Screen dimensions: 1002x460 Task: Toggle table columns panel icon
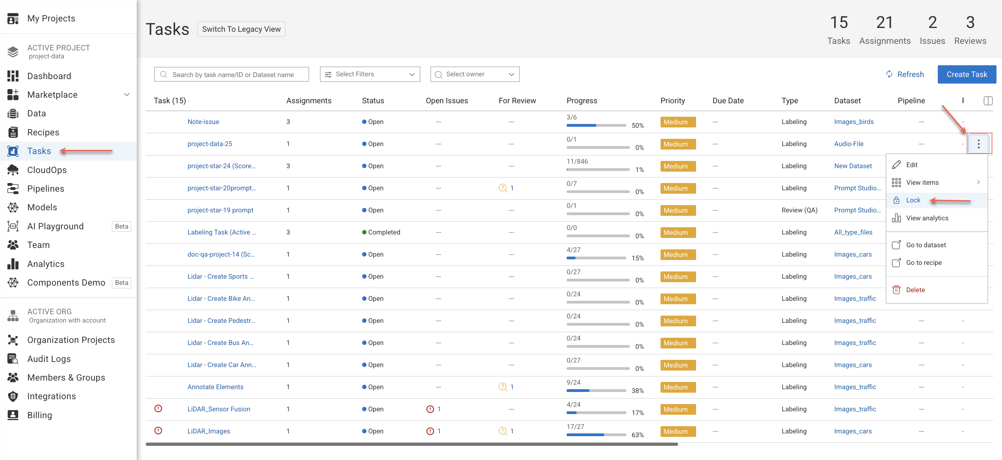(987, 100)
